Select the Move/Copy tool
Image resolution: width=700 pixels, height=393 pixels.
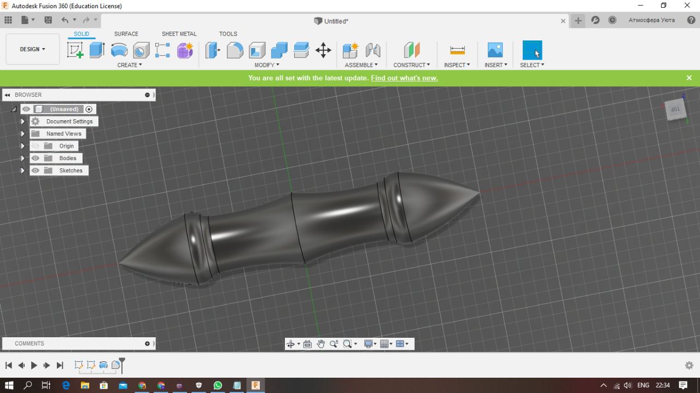[x=323, y=50]
